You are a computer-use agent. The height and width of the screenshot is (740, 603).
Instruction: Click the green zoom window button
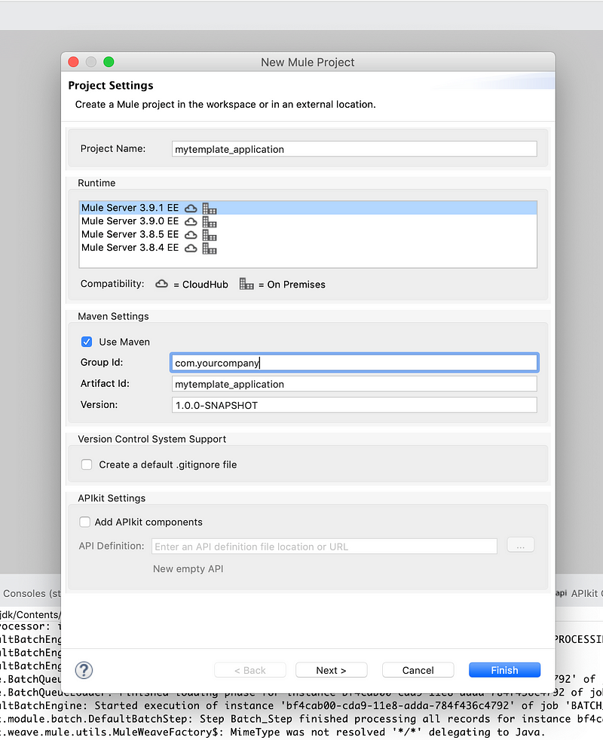click(109, 62)
